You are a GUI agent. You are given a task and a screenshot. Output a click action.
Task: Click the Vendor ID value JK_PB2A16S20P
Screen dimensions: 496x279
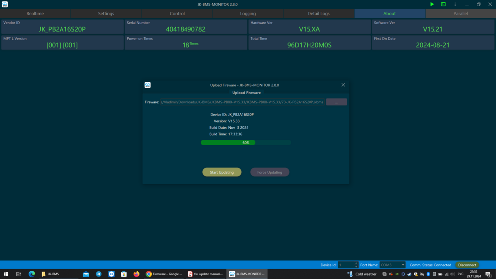point(62,29)
